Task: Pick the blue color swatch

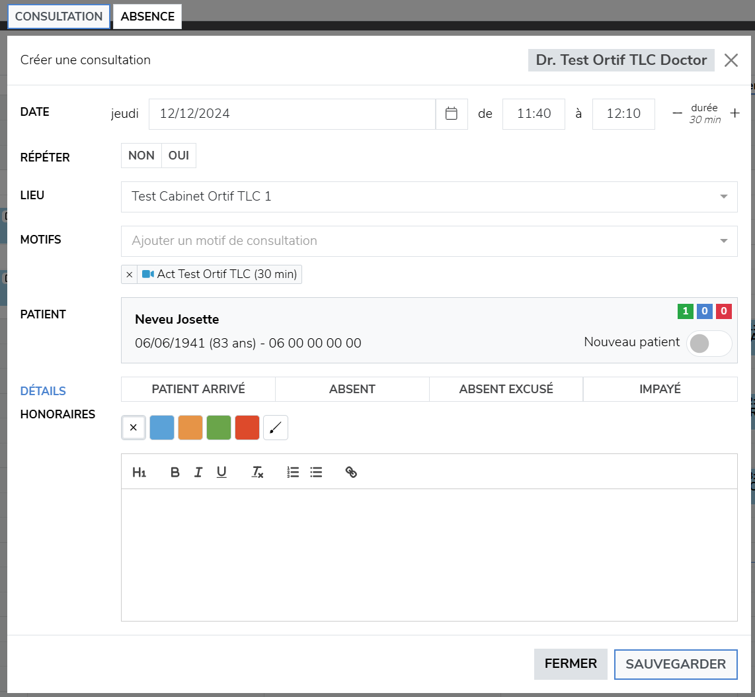Action: click(x=162, y=428)
